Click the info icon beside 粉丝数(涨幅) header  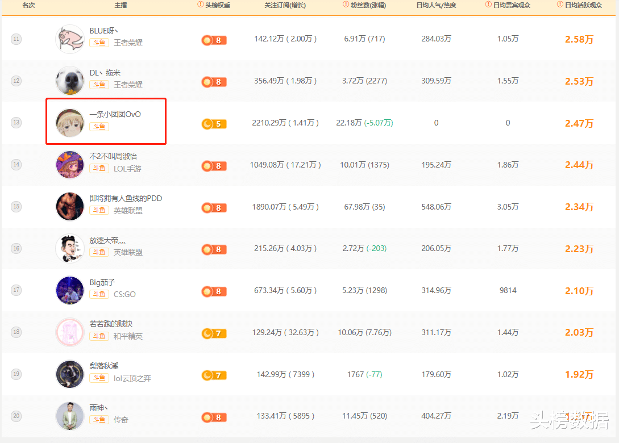click(x=346, y=5)
